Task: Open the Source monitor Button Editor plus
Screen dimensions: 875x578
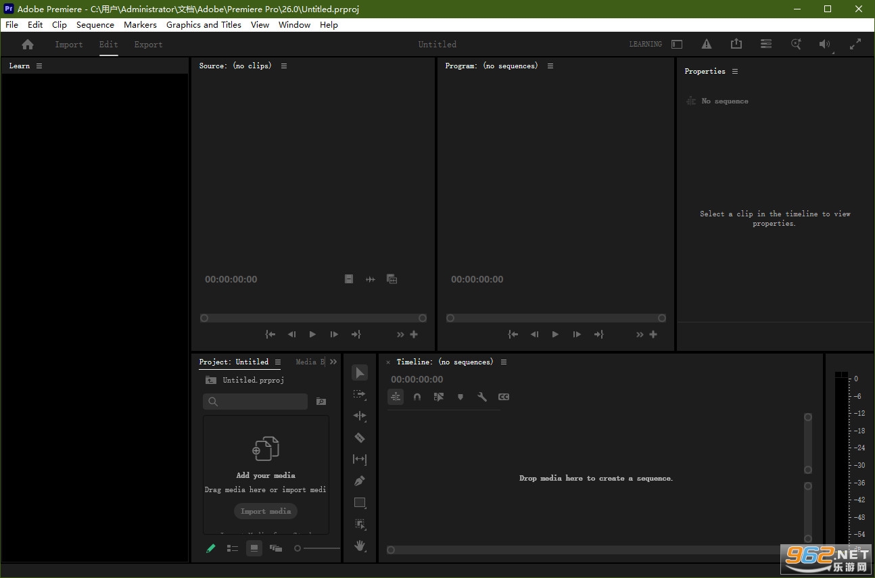Action: point(414,335)
